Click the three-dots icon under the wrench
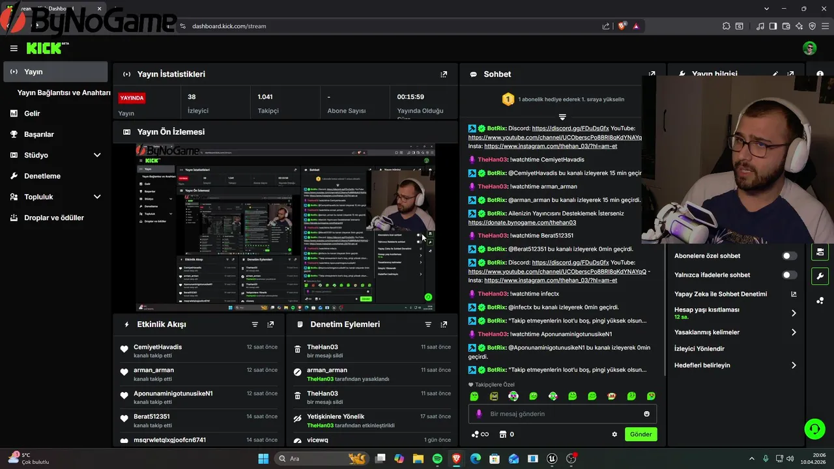The height and width of the screenshot is (469, 834). (820, 300)
